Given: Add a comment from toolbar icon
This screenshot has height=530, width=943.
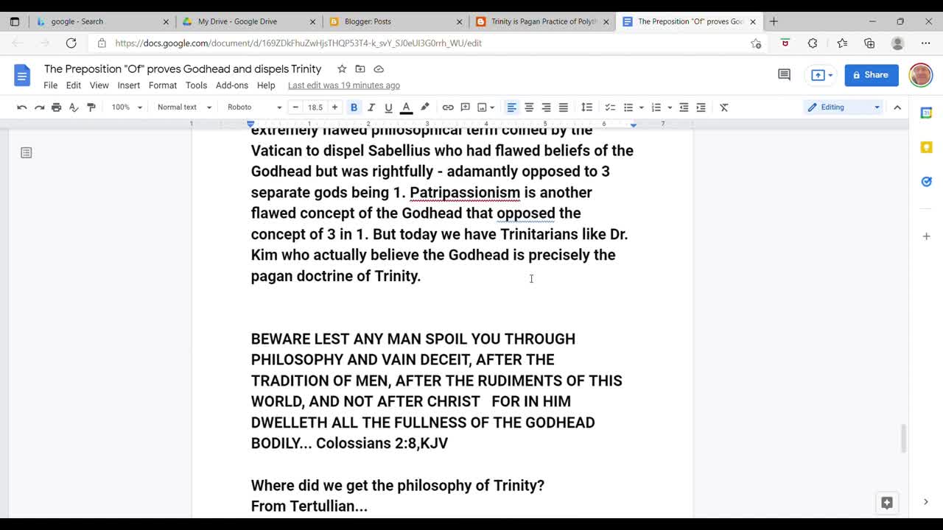Looking at the screenshot, I should point(466,107).
